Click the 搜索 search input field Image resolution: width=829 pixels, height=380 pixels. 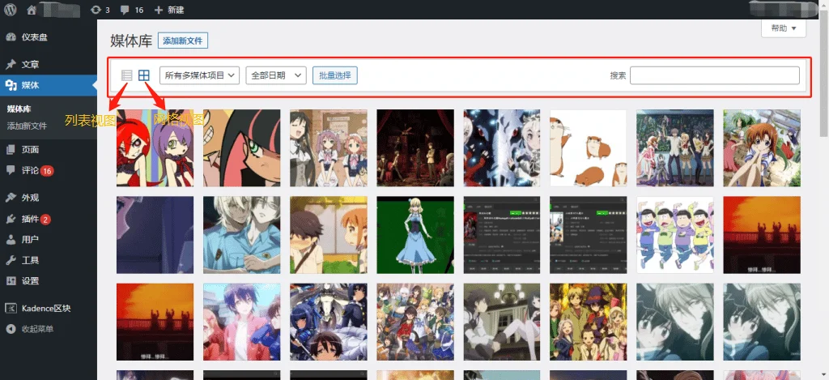715,75
